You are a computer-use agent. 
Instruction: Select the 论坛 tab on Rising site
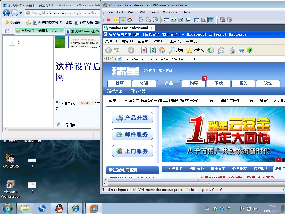268,83
